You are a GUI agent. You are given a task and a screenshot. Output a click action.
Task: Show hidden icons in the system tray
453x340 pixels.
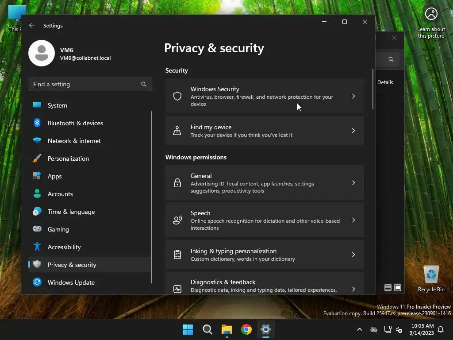360,329
